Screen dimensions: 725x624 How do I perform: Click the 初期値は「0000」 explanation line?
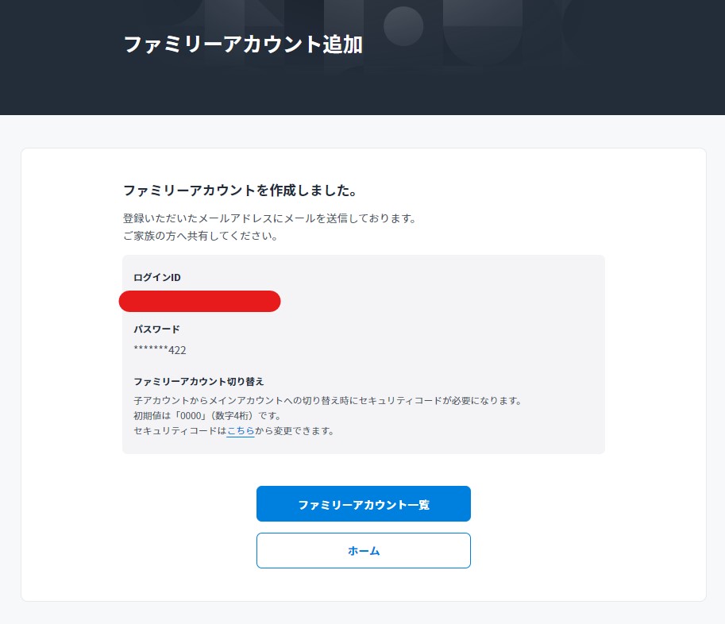pos(207,415)
